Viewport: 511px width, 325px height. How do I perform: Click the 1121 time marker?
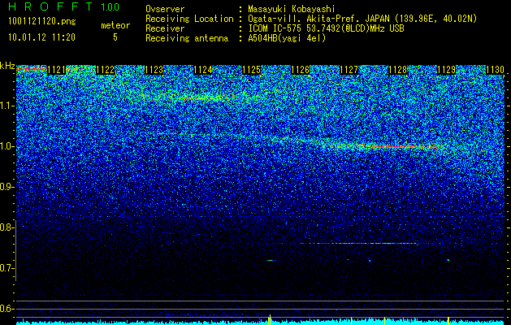click(56, 70)
